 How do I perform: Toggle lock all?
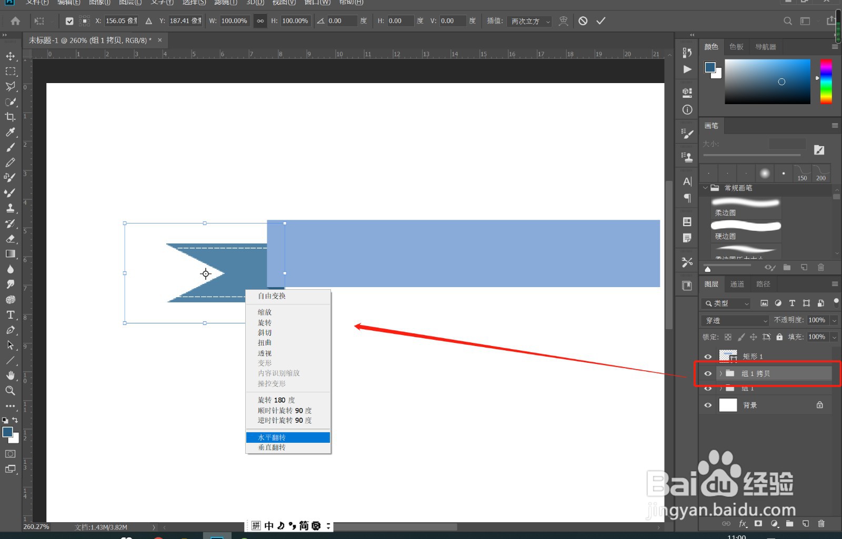(x=779, y=337)
